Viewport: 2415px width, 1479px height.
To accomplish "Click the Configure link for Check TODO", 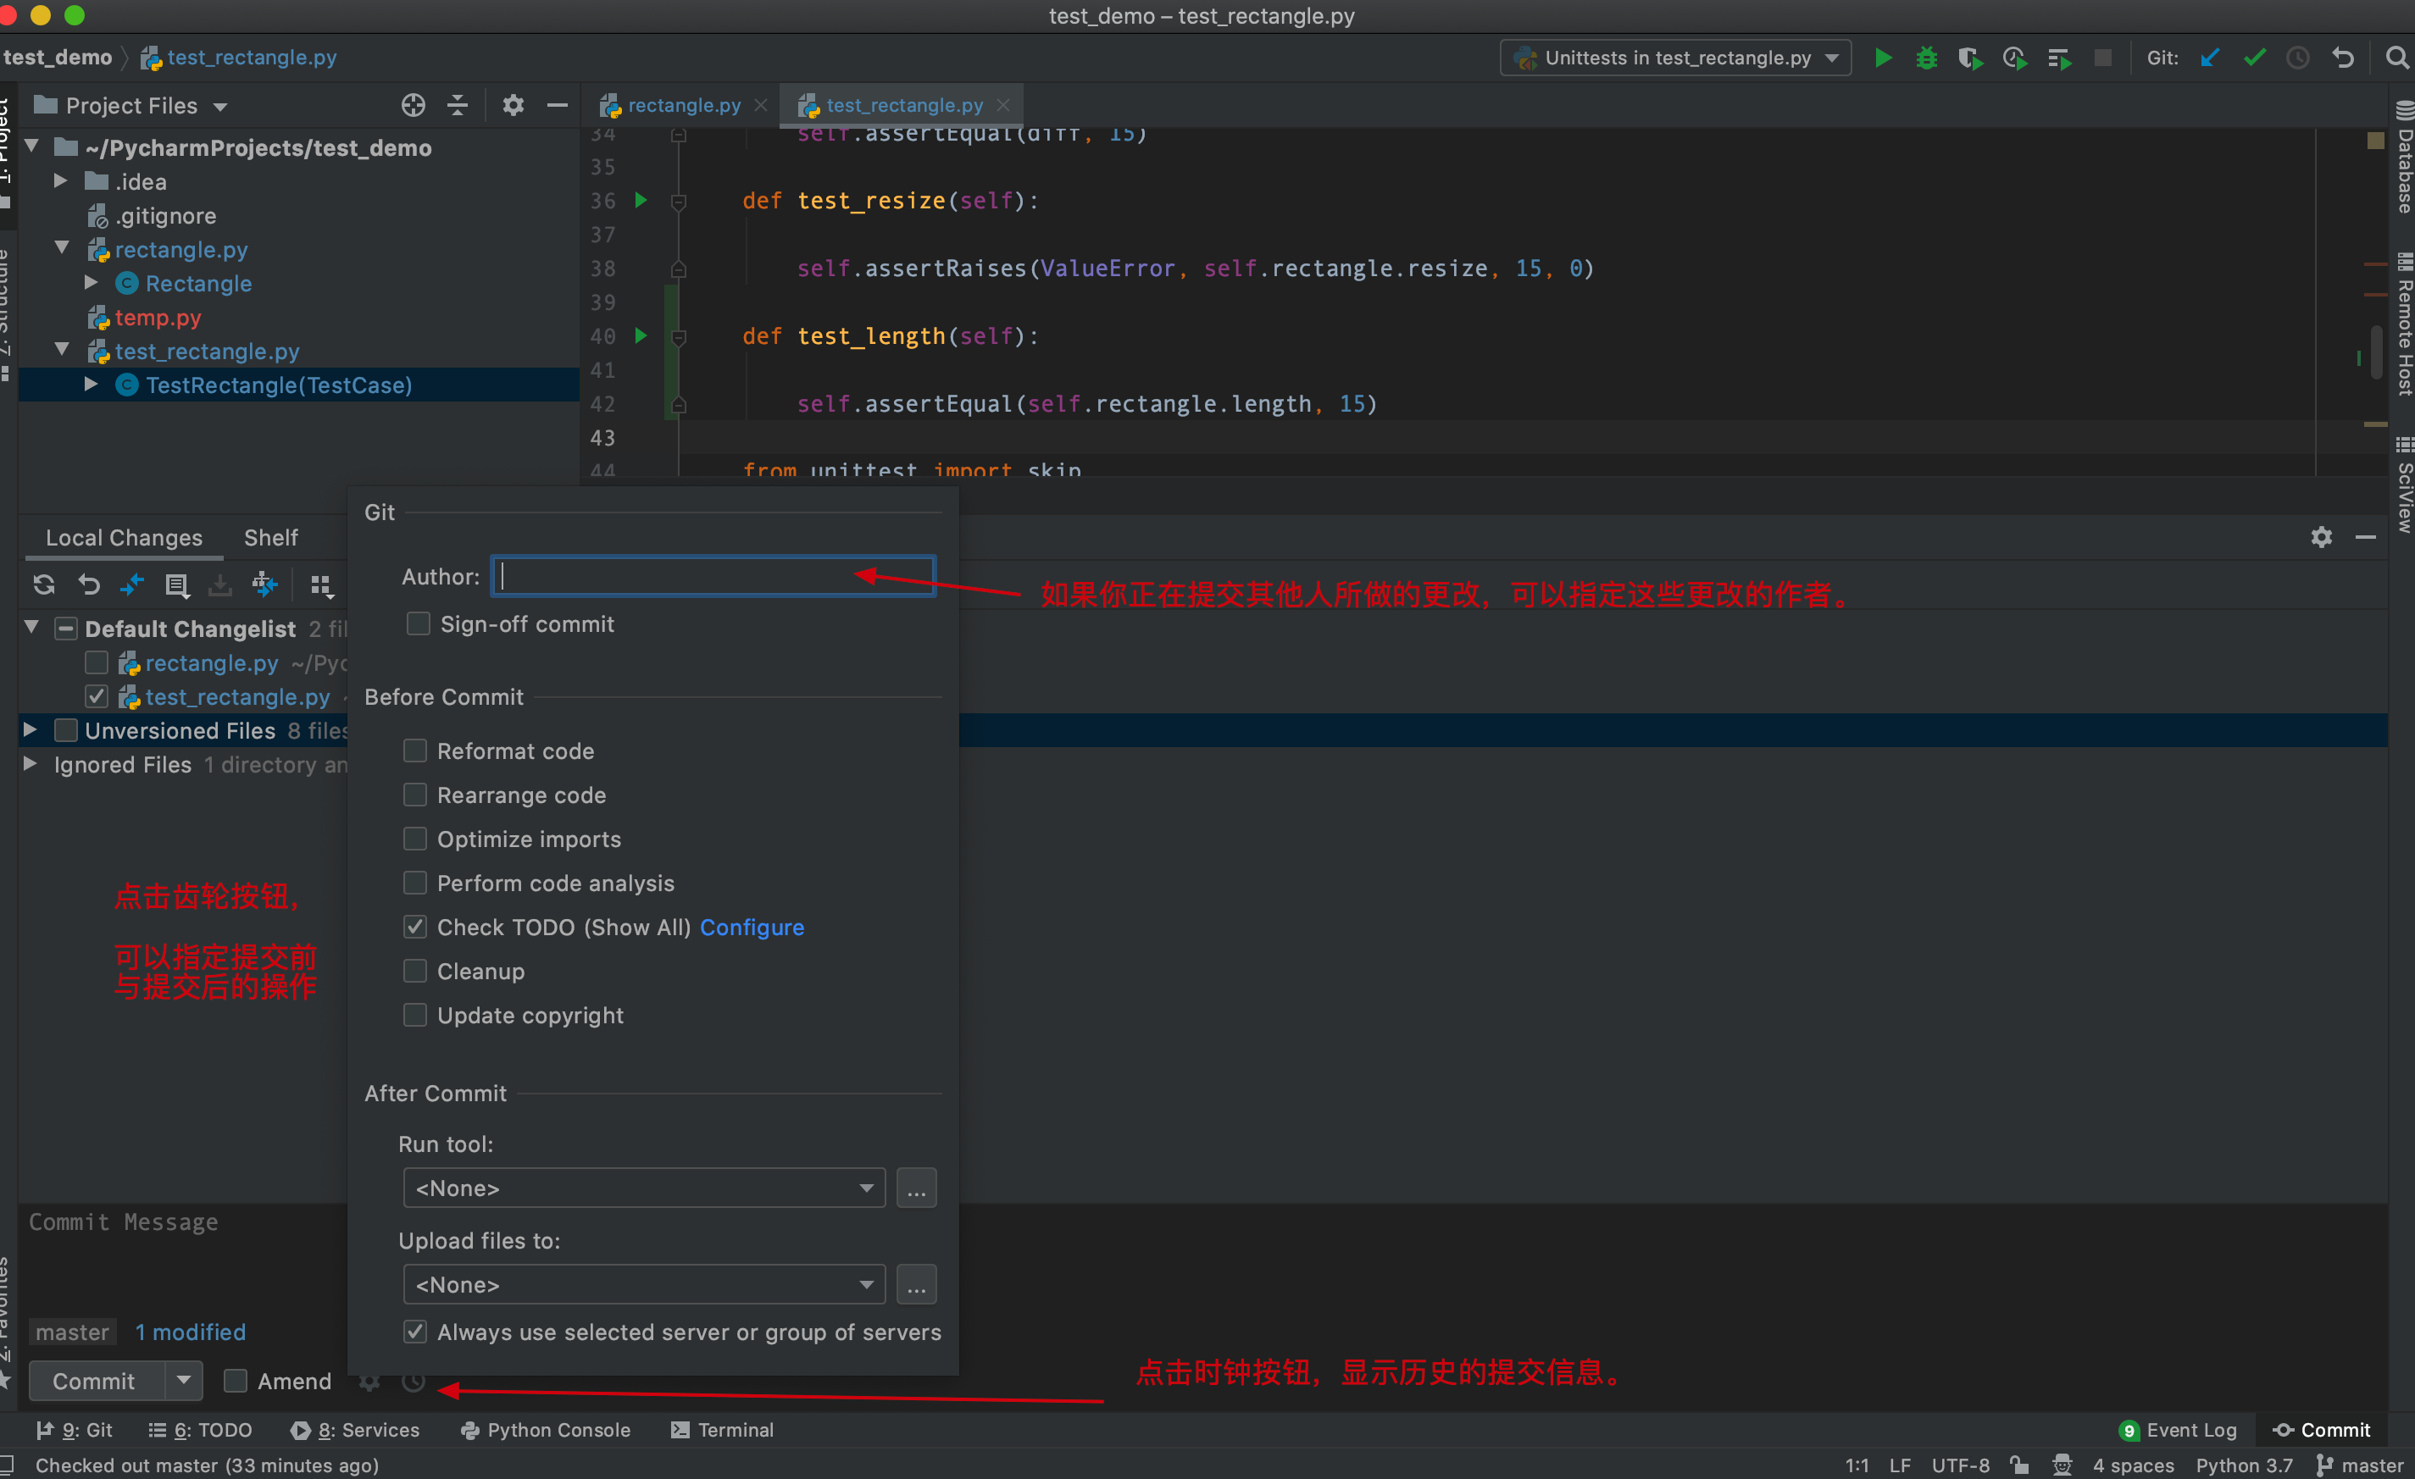I will (752, 927).
